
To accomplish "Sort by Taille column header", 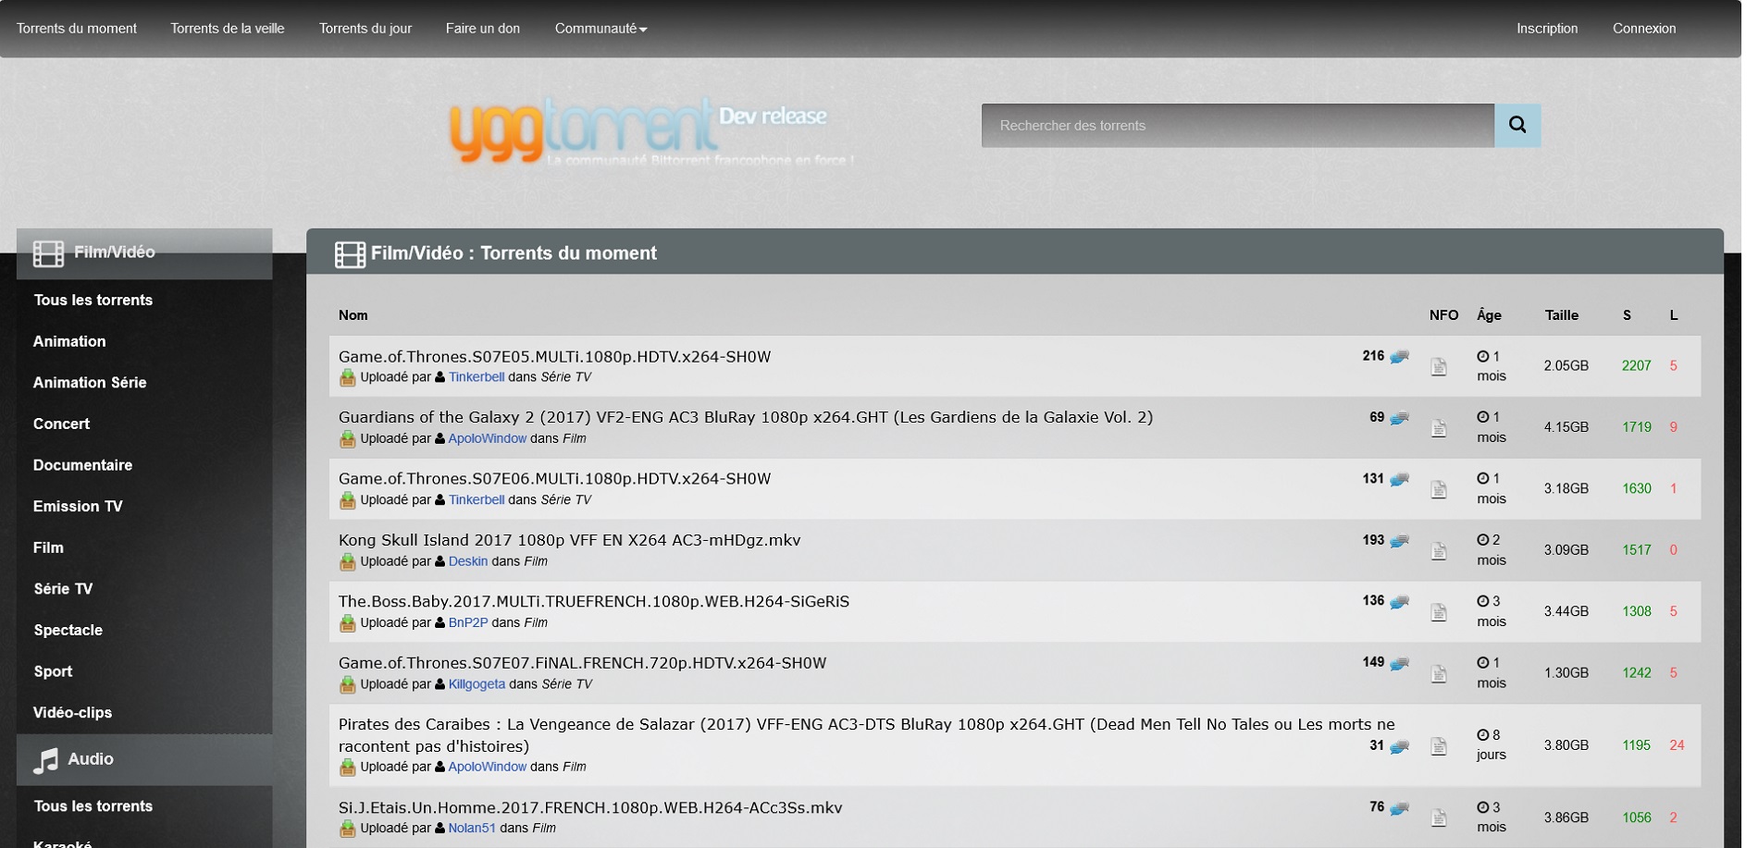I will 1562,315.
